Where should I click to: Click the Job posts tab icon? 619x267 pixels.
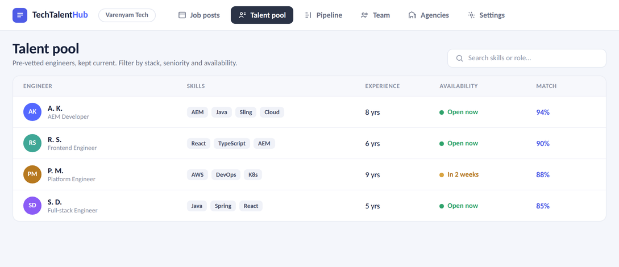click(182, 15)
